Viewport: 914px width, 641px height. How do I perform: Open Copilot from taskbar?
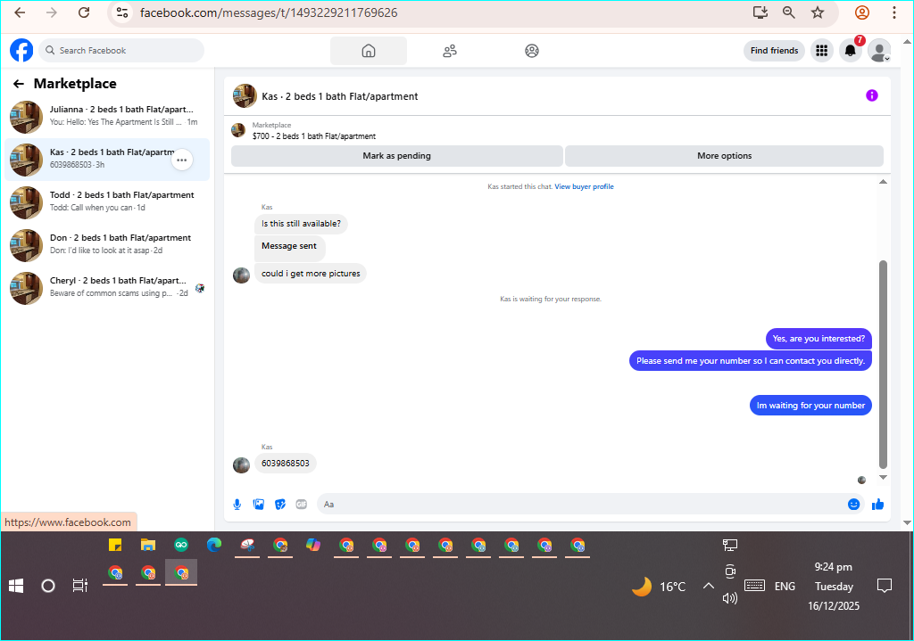[x=313, y=545]
